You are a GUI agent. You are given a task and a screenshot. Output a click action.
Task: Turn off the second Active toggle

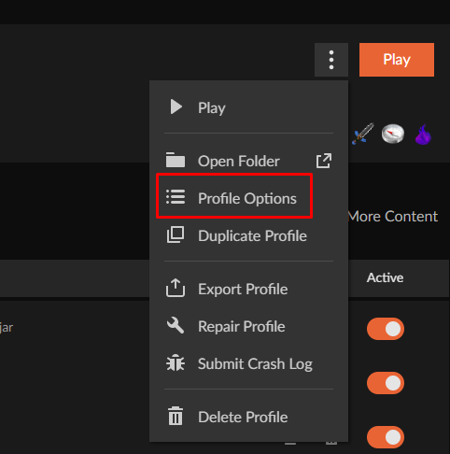(386, 383)
